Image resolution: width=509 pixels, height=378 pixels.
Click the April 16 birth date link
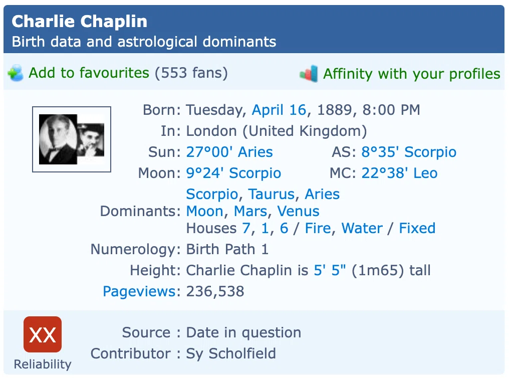click(x=279, y=110)
